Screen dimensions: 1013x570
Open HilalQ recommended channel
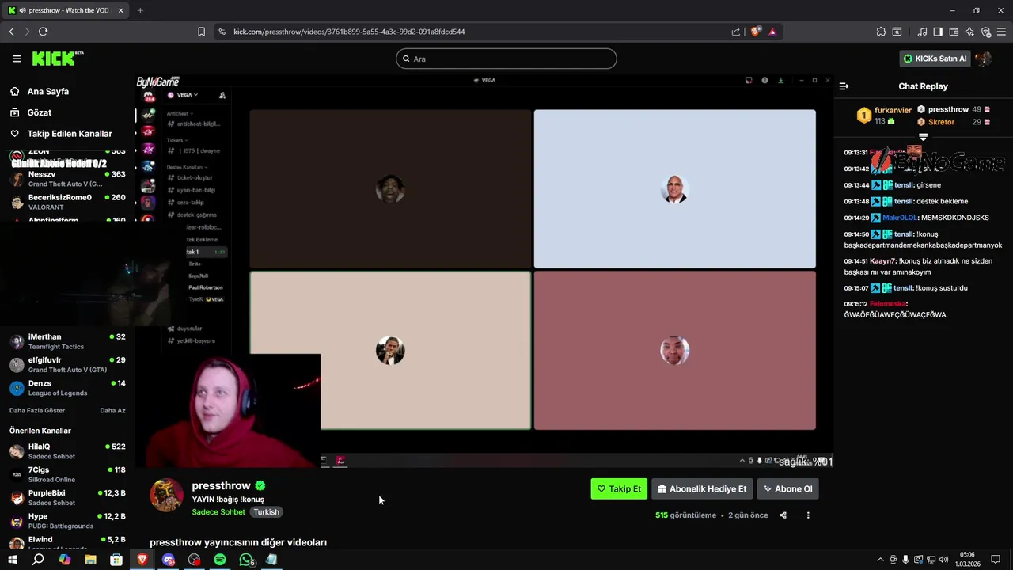(x=67, y=451)
